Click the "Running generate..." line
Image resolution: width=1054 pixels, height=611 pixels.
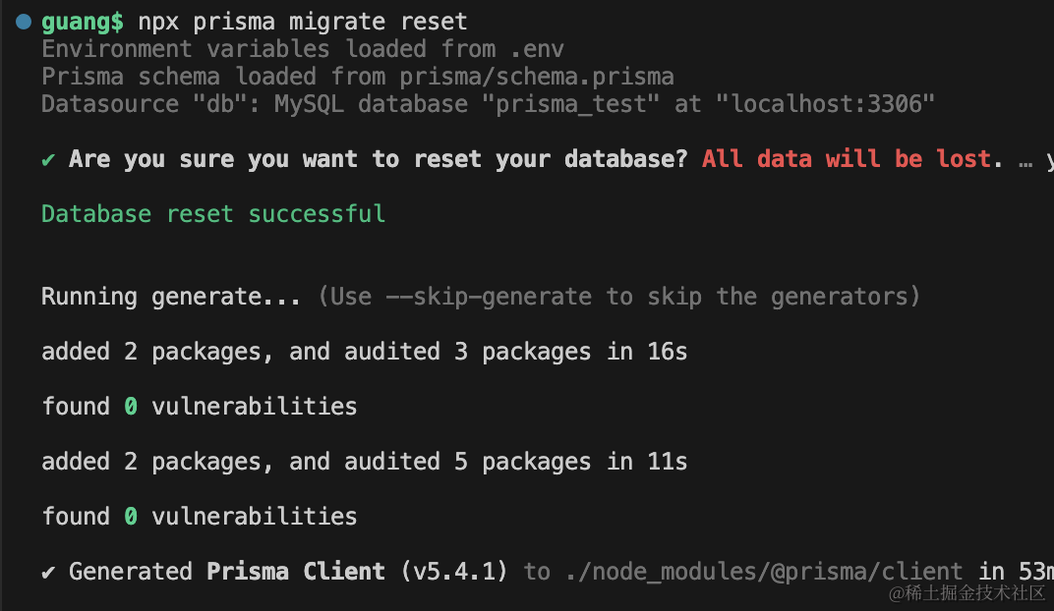(170, 297)
